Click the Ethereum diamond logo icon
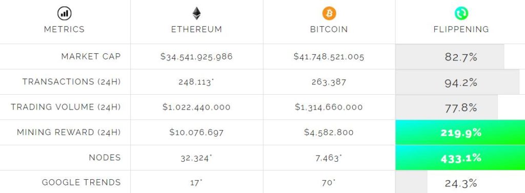The width and height of the screenshot is (525, 193). 196,13
